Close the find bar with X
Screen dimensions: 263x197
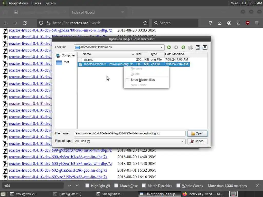258,186
